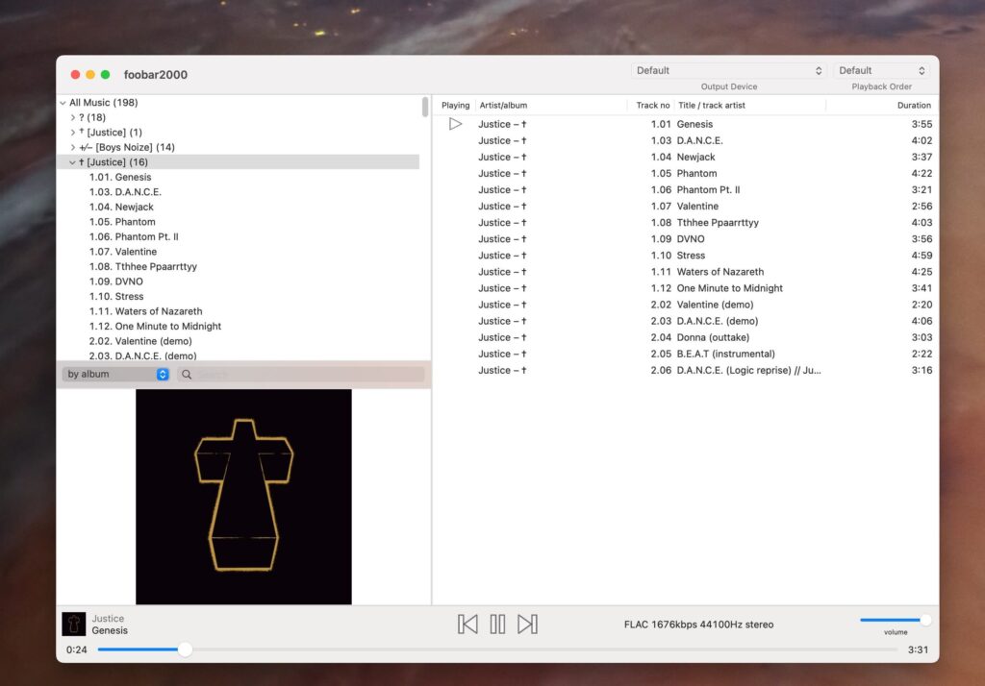Skip to the previous track

[467, 624]
